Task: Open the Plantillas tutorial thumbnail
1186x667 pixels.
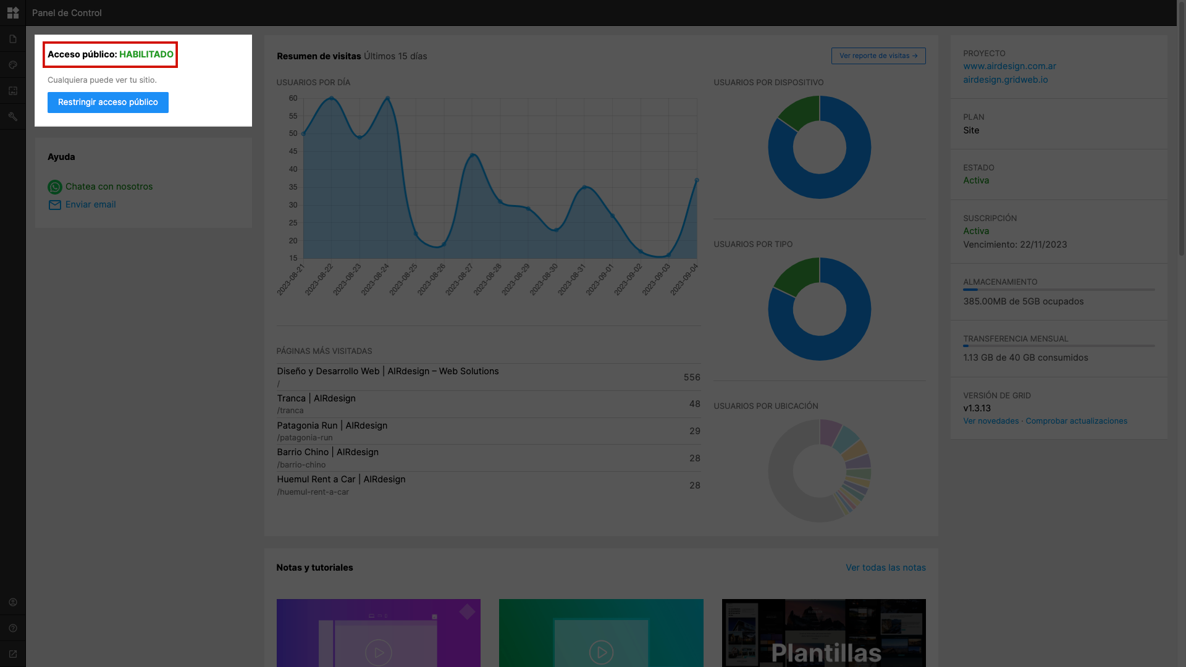Action: tap(824, 633)
